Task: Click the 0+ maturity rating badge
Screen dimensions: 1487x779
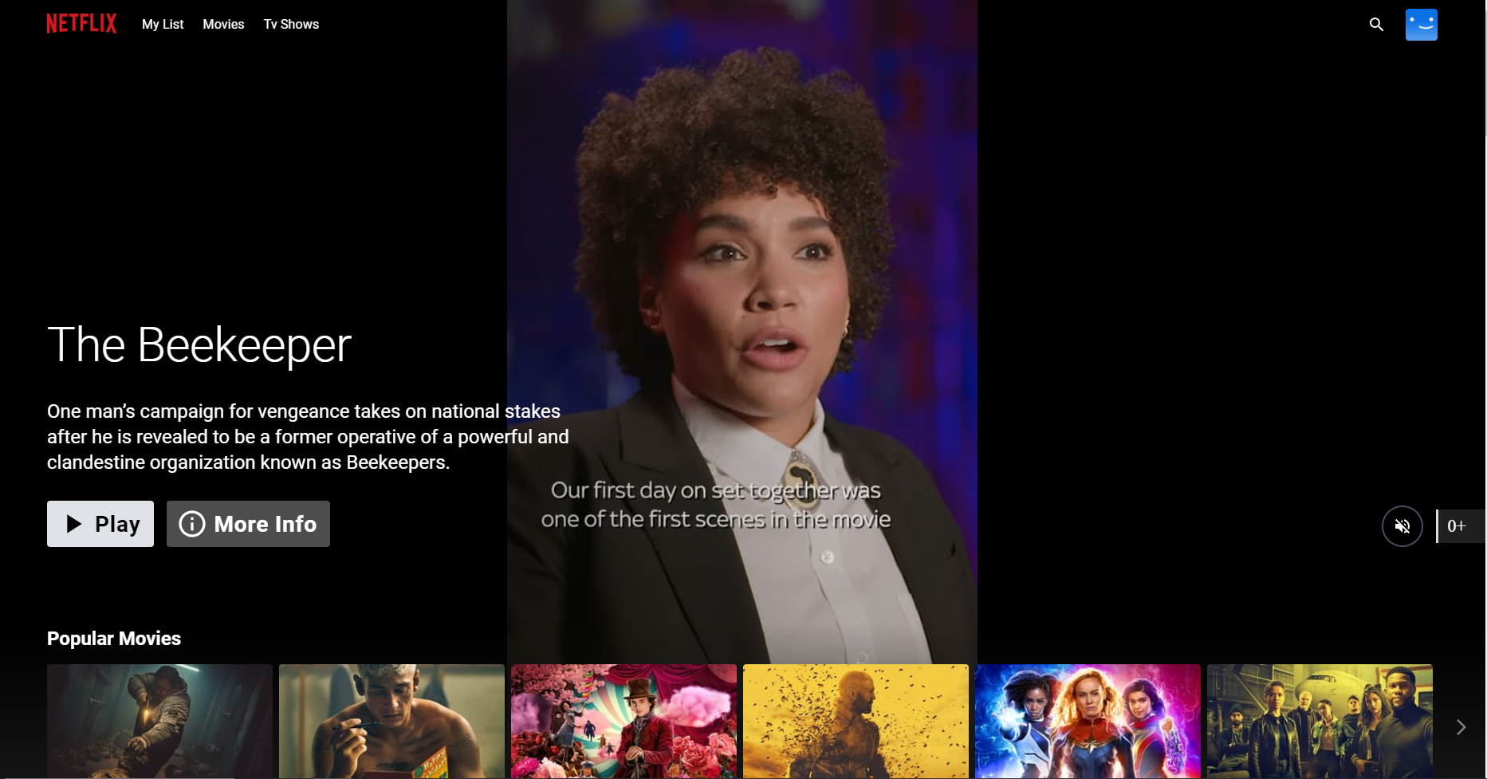Action: [x=1457, y=526]
